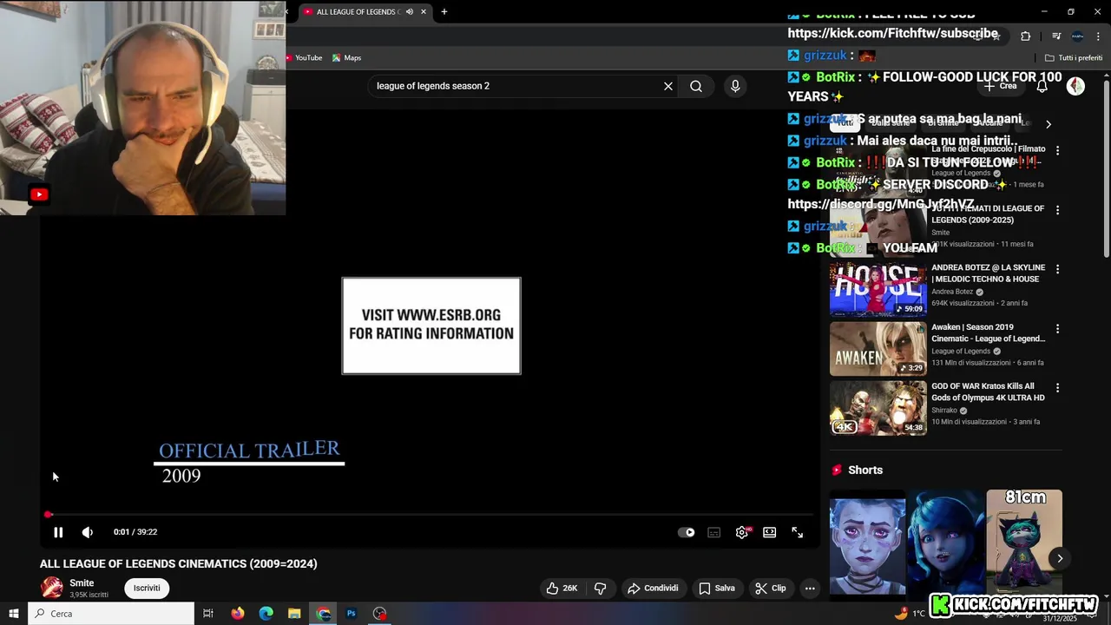This screenshot has width=1111, height=625.
Task: Click the Cerca taskbar search box
Action: [111, 614]
